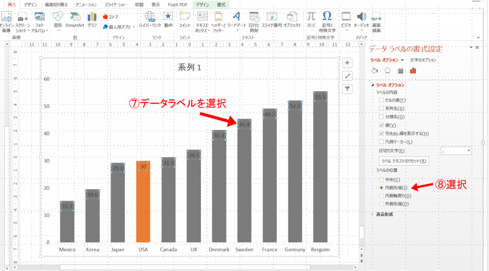Screen dimensions: 489x271
Task: Select 内側軸寄り label position
Action: tap(381, 196)
